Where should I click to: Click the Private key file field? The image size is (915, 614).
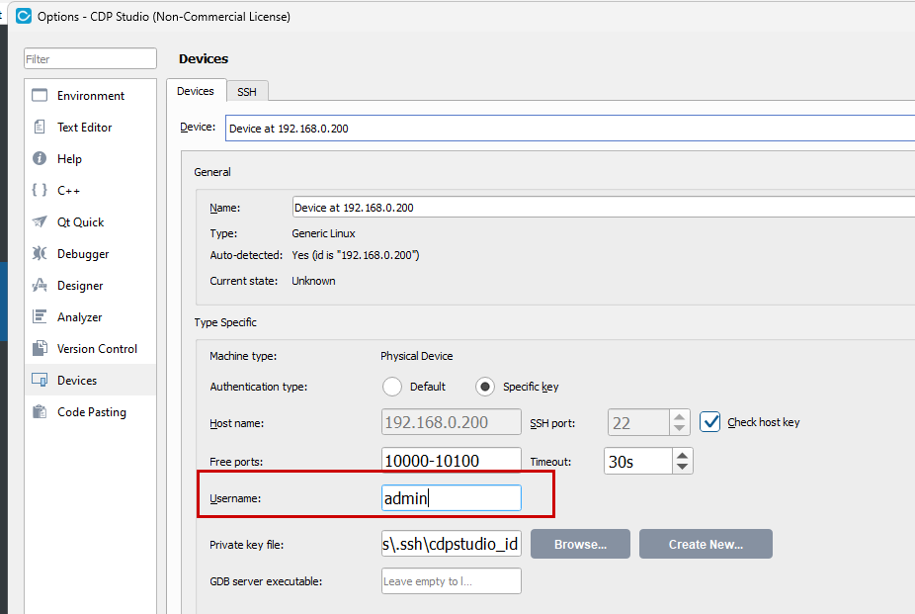click(x=452, y=544)
